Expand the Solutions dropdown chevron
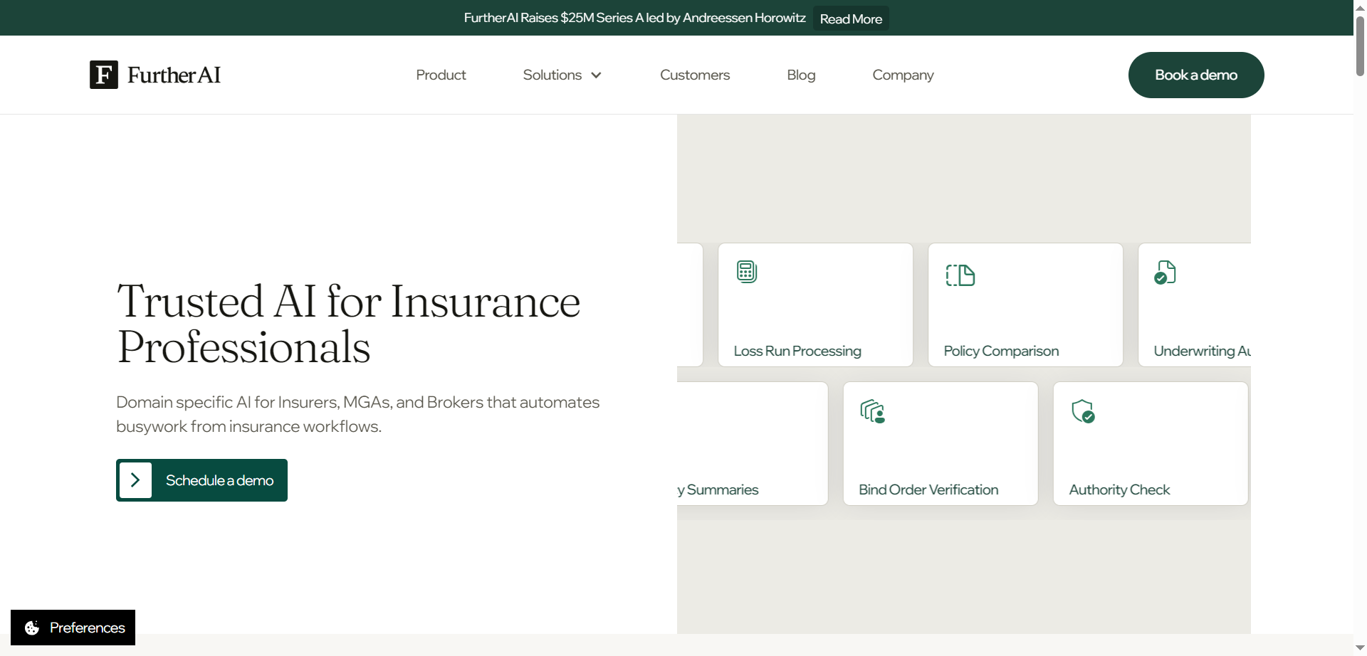1367x656 pixels. coord(596,75)
